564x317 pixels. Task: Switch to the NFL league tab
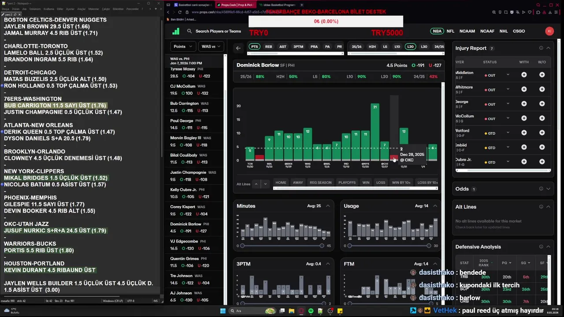(450, 31)
